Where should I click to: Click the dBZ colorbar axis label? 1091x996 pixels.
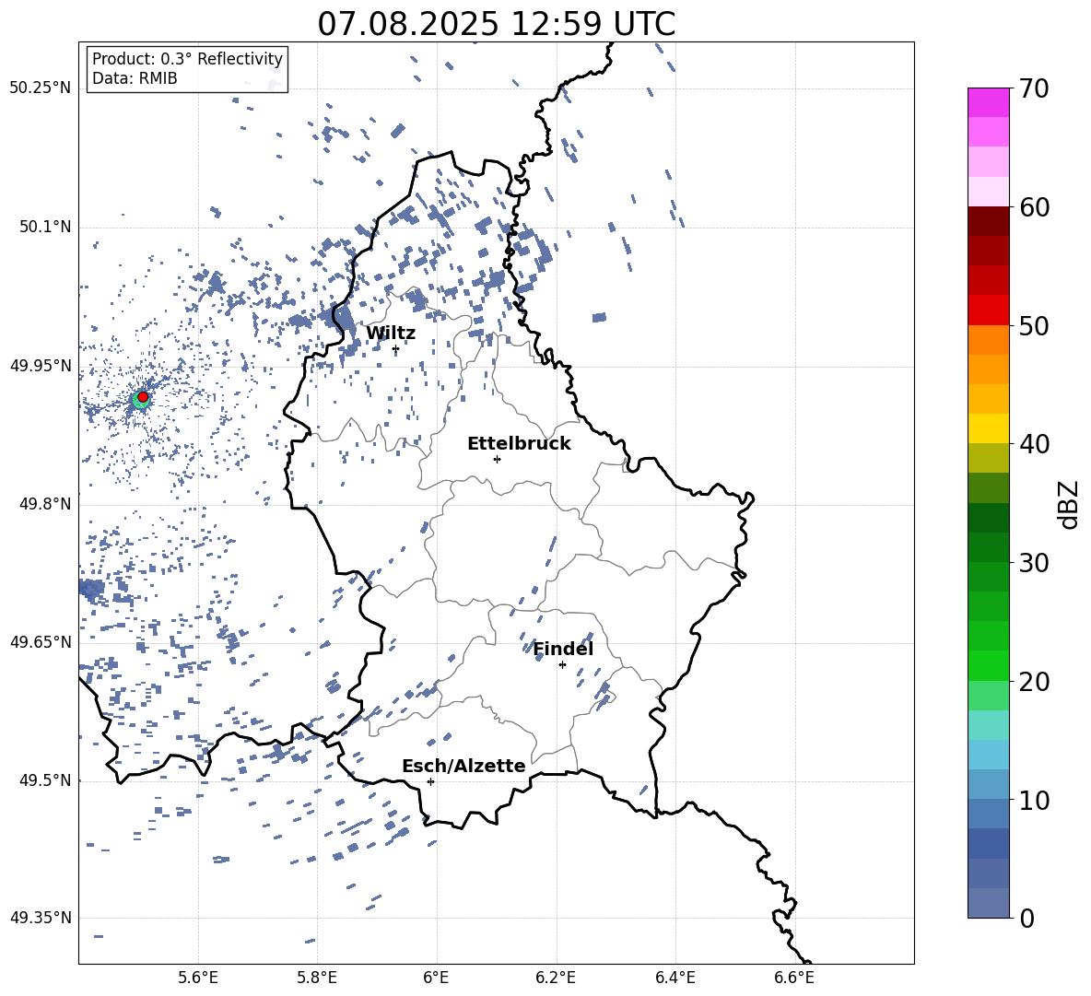(x=1070, y=504)
